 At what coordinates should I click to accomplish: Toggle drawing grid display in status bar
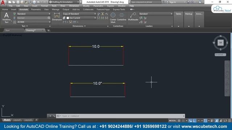click(x=179, y=121)
